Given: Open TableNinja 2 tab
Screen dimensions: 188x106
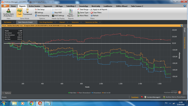Looking at the screenshot, I should [x=71, y=6].
